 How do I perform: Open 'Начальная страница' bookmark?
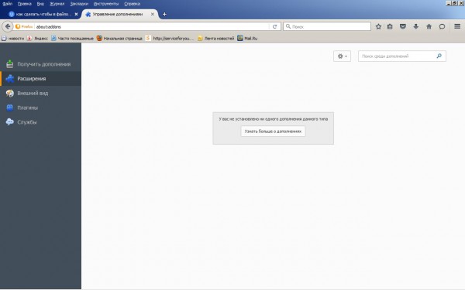[x=119, y=39]
